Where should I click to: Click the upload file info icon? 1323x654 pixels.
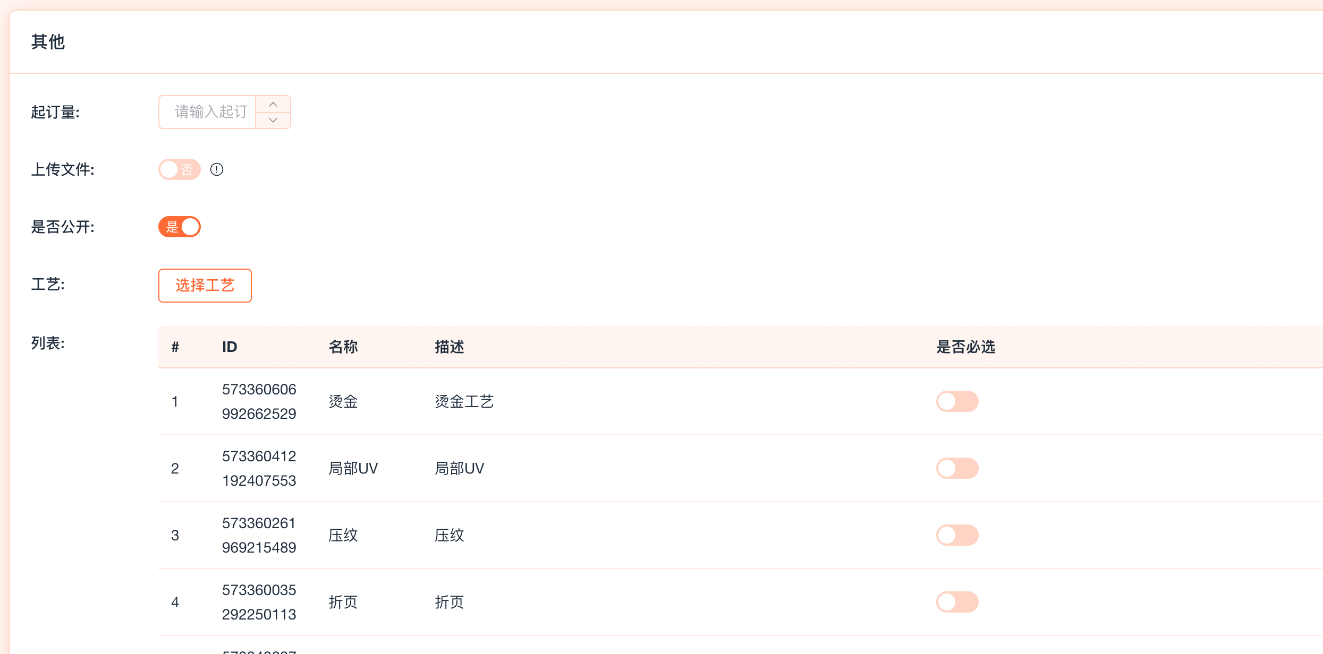tap(217, 169)
